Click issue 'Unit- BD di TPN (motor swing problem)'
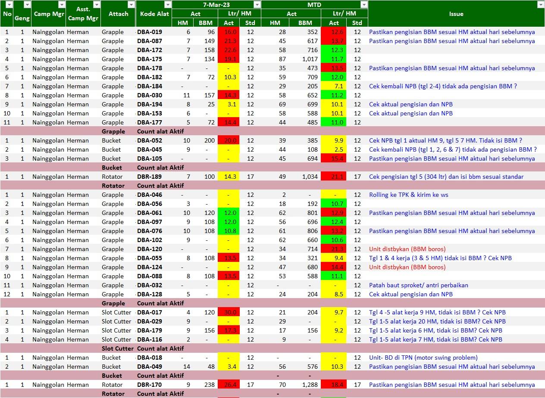The width and height of the screenshot is (545, 398). pyautogui.click(x=423, y=358)
